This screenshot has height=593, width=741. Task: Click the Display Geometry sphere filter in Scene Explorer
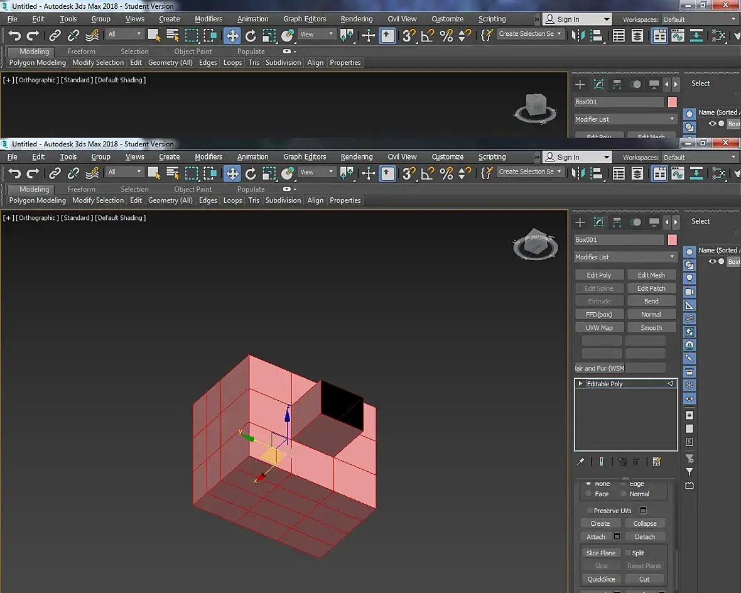690,252
